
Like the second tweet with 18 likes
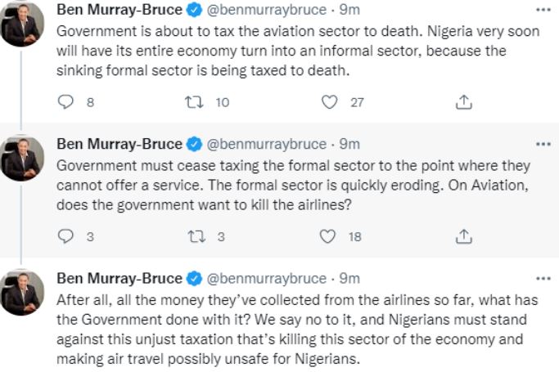point(328,236)
